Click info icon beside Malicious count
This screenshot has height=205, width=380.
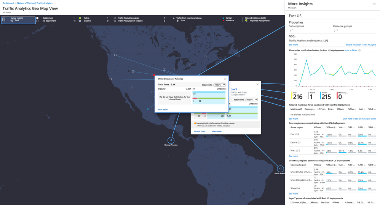346,93
